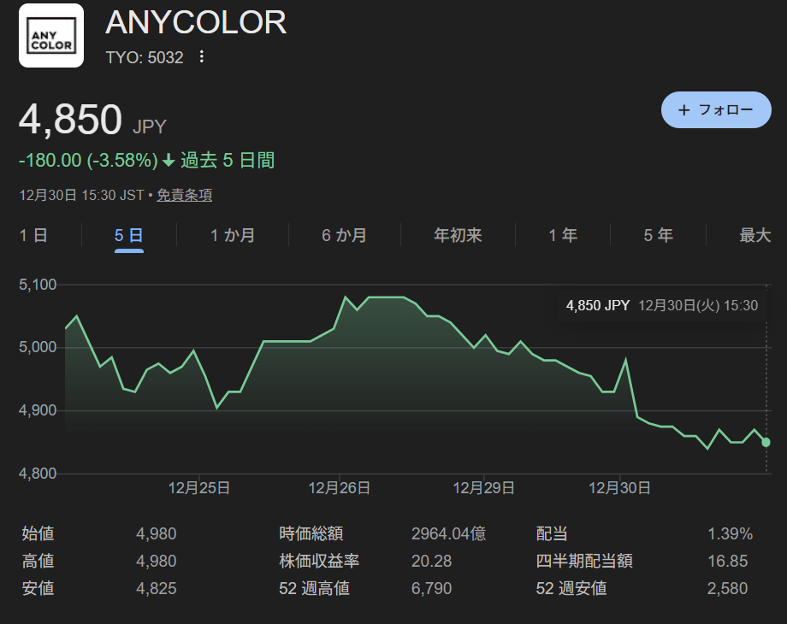Click the 12月30日 date axis label
The width and height of the screenshot is (787, 624).
click(620, 488)
